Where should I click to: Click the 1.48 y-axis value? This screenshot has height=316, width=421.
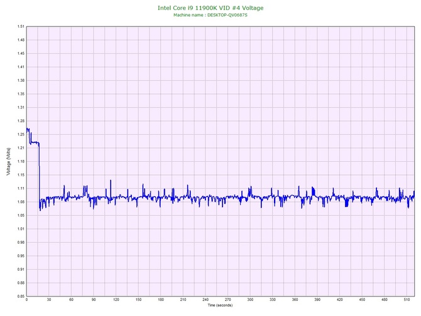[21, 40]
